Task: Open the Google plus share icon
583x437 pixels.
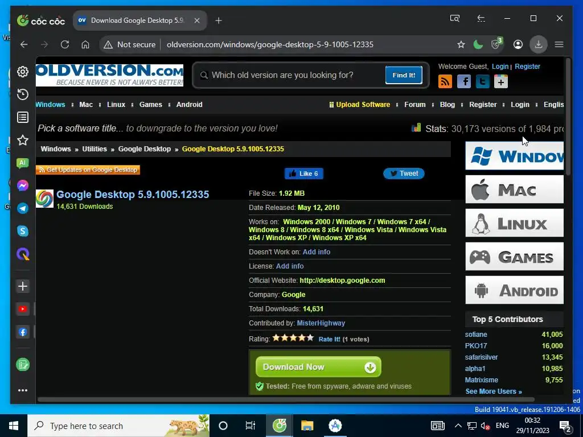Action: tap(501, 81)
